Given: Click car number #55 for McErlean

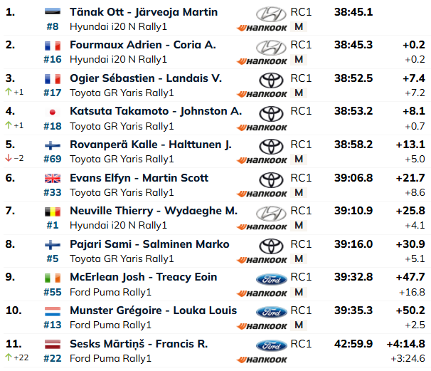Looking at the screenshot, I should pos(53,292).
